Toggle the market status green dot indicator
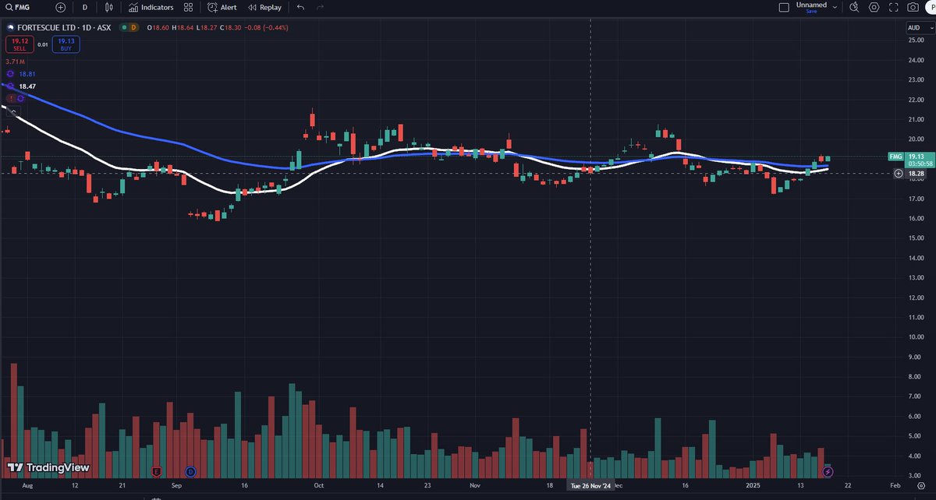Screen dimensions: 936x500 pos(123,27)
